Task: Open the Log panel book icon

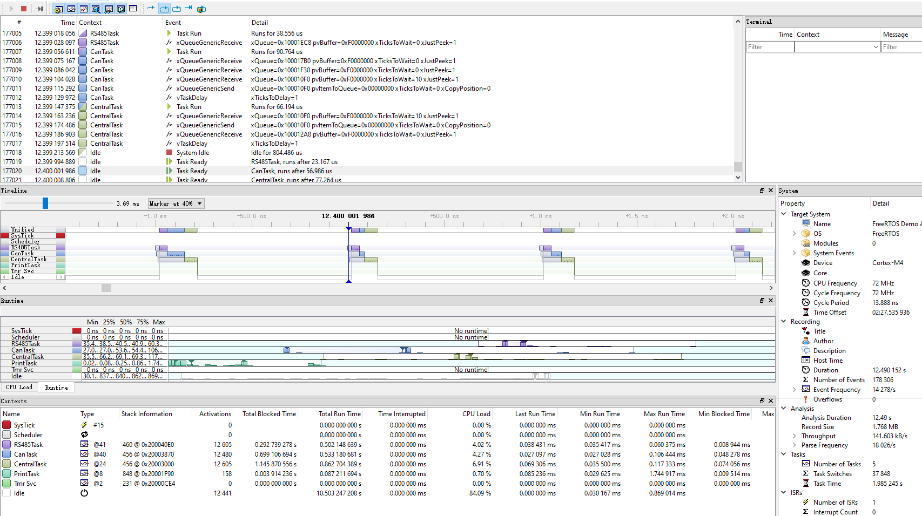Action: (120, 9)
